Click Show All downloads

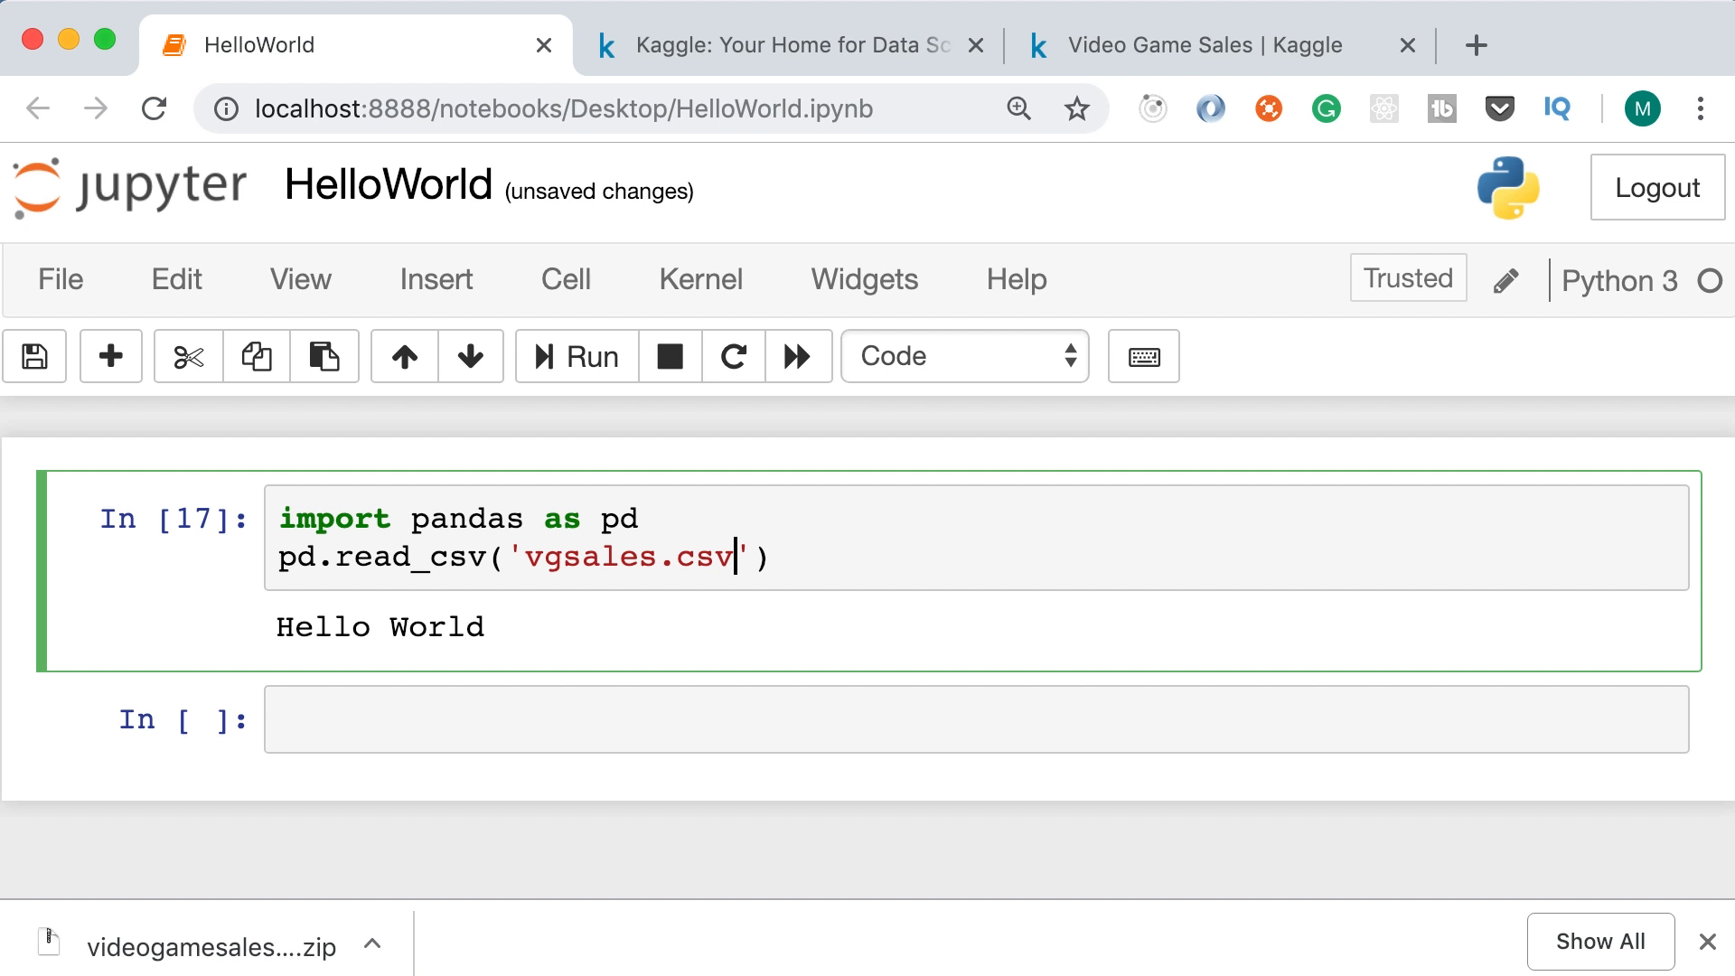point(1600,941)
